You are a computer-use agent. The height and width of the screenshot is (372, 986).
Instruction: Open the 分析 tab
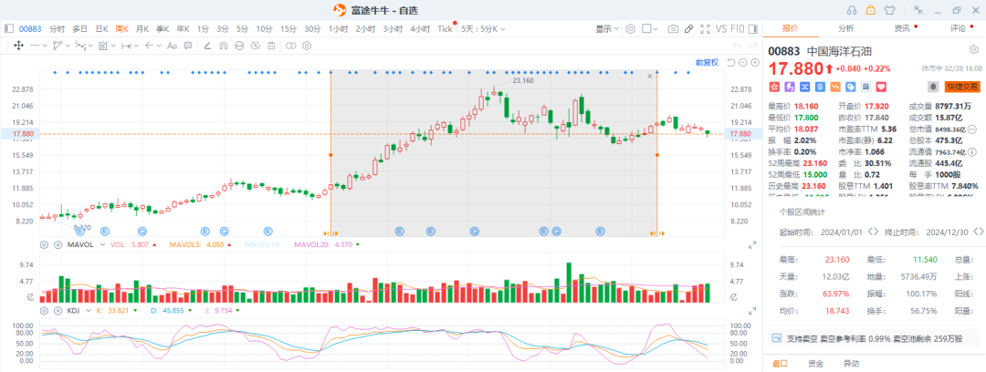pos(845,28)
